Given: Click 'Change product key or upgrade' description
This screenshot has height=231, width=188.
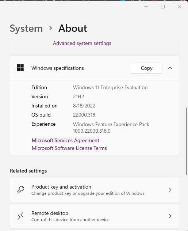Looking at the screenshot, I should click(88, 193).
